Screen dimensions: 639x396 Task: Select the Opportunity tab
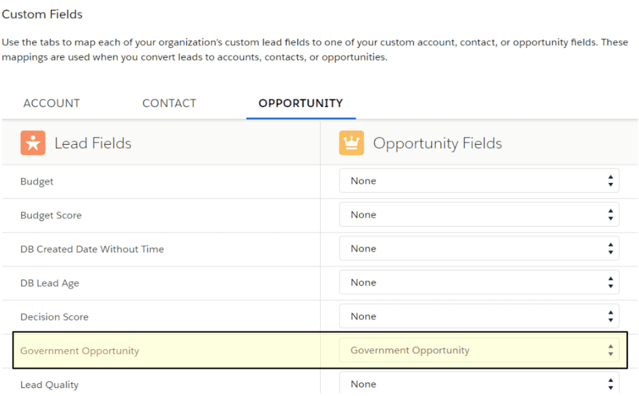coord(301,103)
